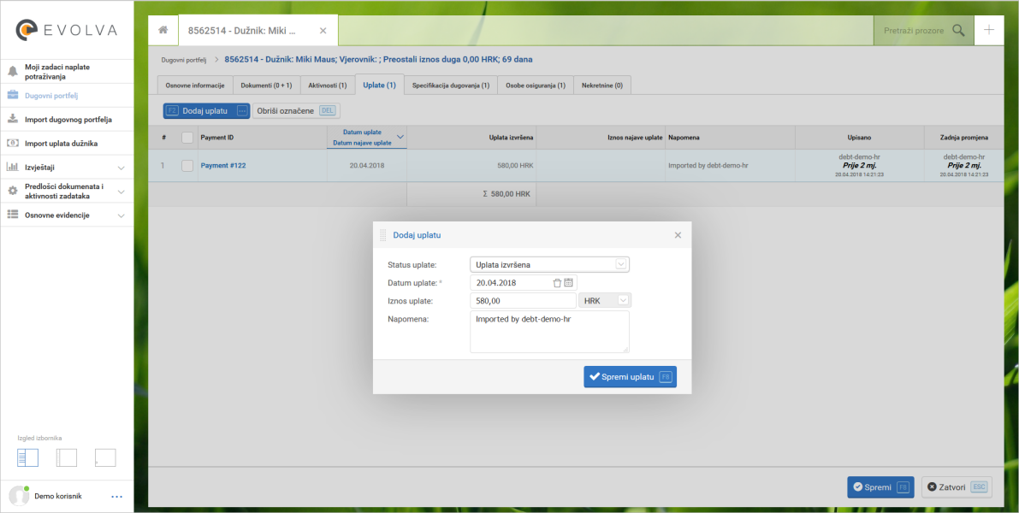Switch to Dokumenti (0 + 1) tab
Screen dimensions: 1019x513
click(266, 85)
